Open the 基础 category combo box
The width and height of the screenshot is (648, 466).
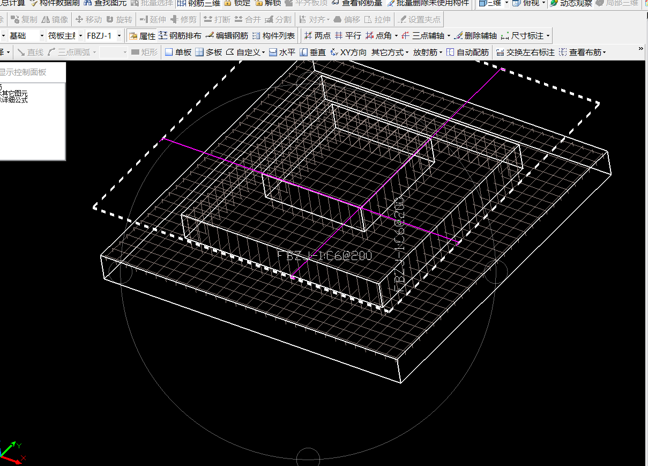tap(26, 36)
